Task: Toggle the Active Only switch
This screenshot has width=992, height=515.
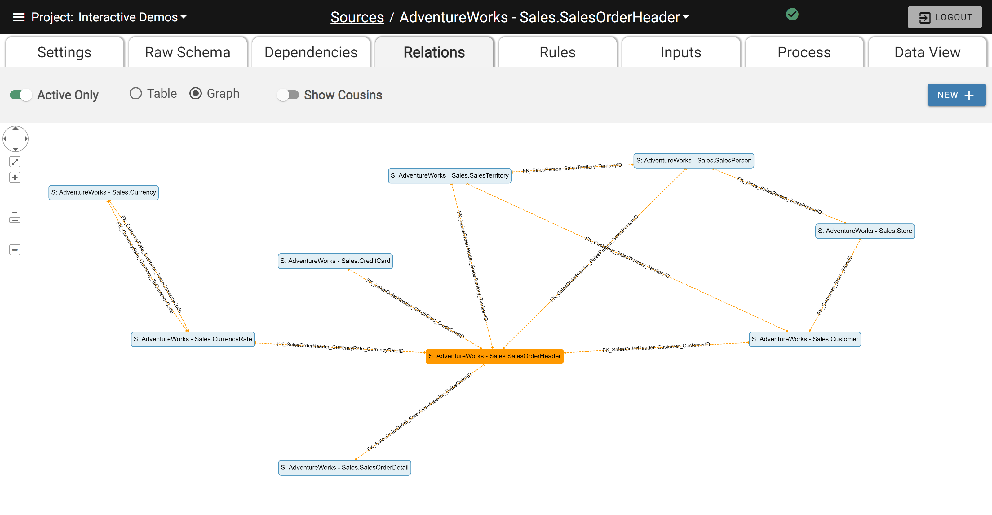Action: point(21,95)
